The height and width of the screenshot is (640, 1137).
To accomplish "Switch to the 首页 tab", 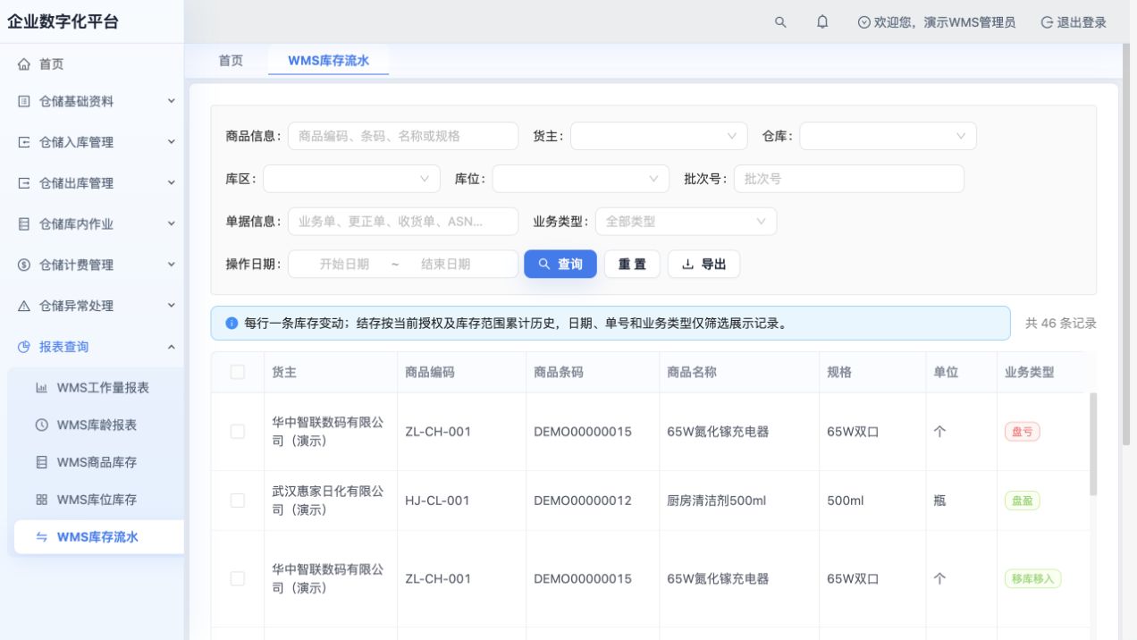I will tap(231, 61).
